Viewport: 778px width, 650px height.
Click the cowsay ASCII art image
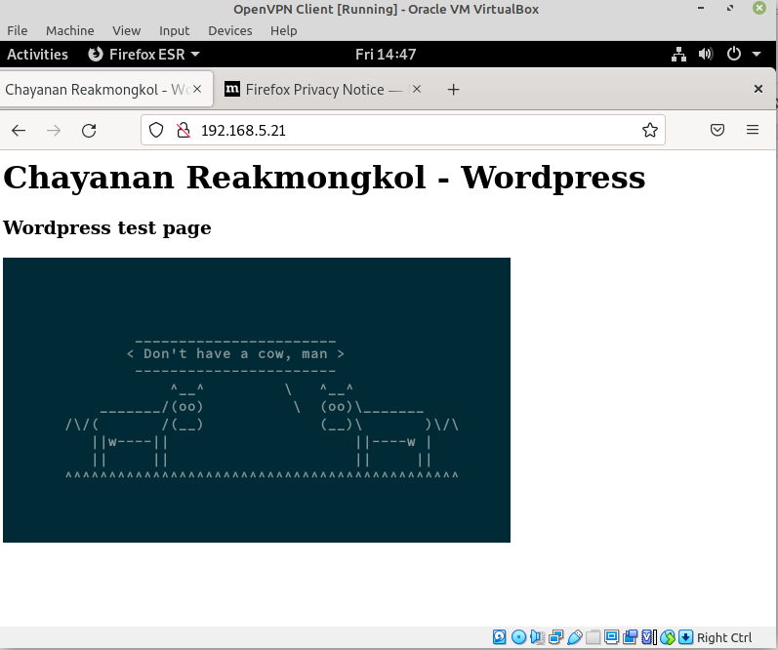click(x=257, y=400)
